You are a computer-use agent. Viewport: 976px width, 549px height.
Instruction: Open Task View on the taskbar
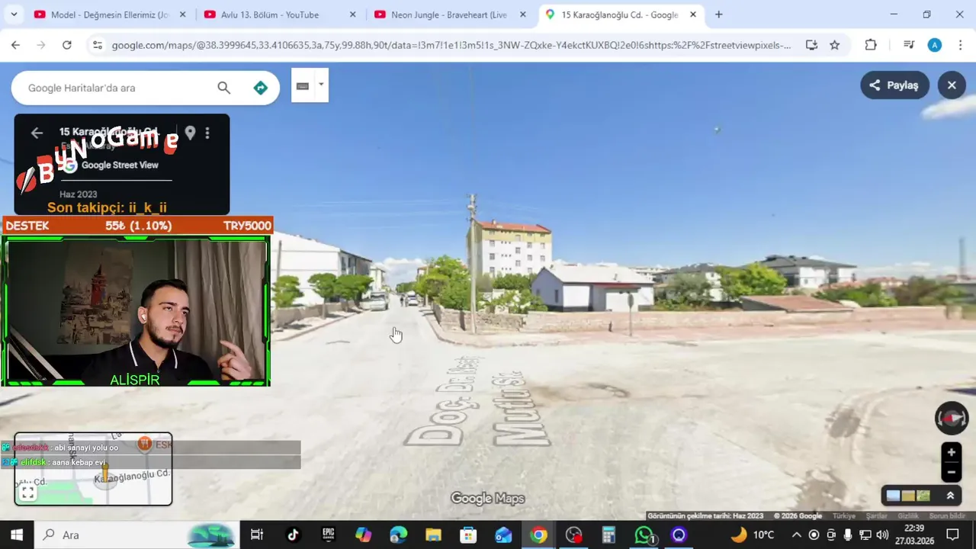click(x=257, y=535)
